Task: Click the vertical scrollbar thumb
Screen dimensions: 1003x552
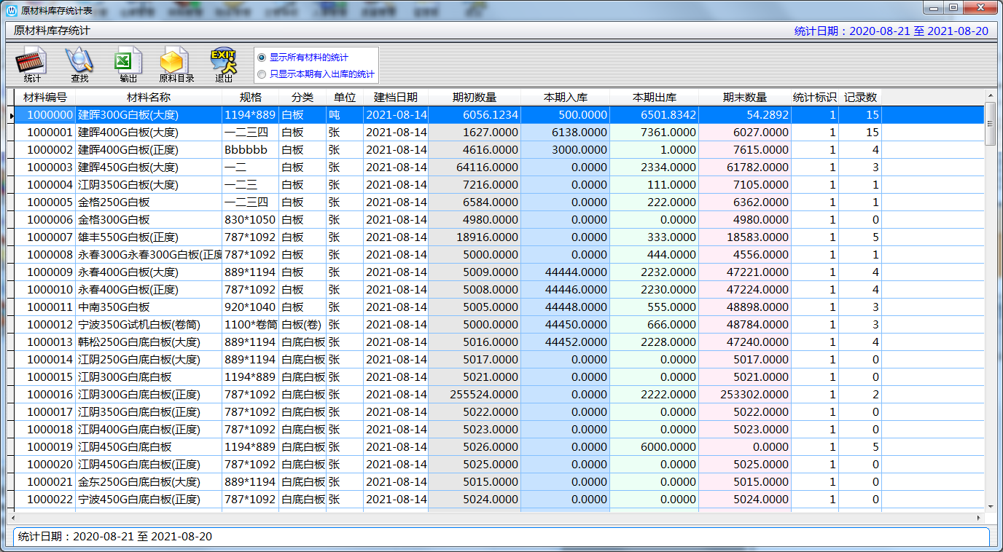Action: tap(991, 124)
